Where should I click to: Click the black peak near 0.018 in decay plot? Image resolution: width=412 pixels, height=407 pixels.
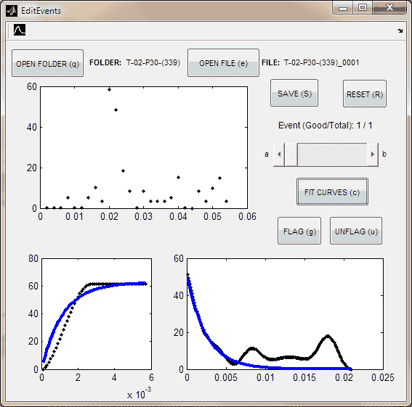(x=328, y=336)
